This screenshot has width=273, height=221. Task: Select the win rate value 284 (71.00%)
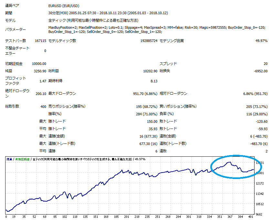pos(147,114)
